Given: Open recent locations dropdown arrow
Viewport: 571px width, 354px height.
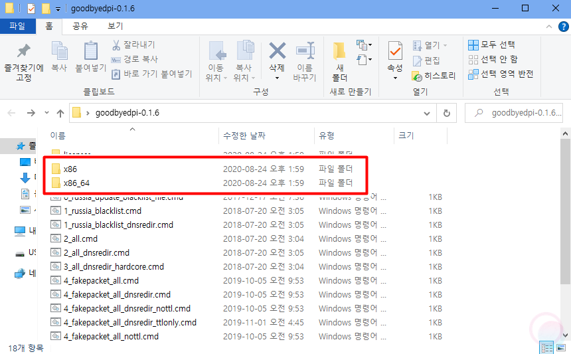Looking at the screenshot, I should 46,112.
